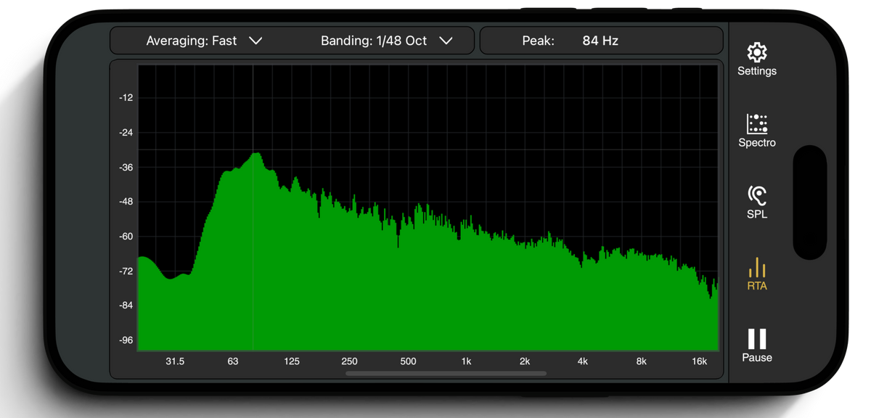Click the 1k frequency label
The image size is (871, 418).
tap(466, 361)
